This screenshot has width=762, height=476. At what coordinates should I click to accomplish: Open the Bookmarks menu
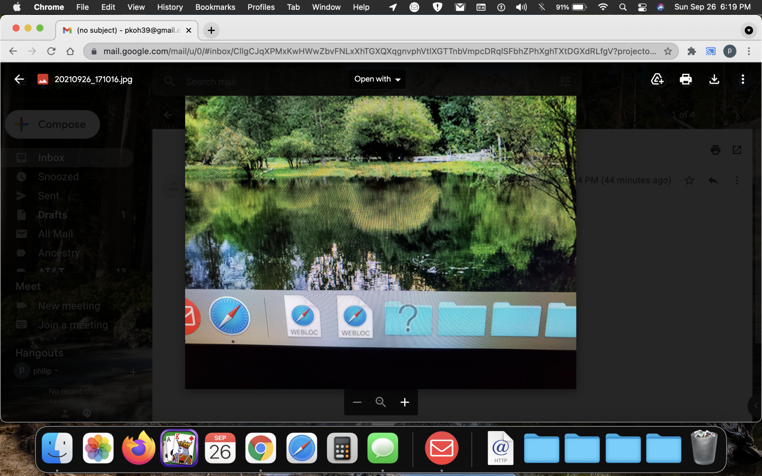point(215,7)
